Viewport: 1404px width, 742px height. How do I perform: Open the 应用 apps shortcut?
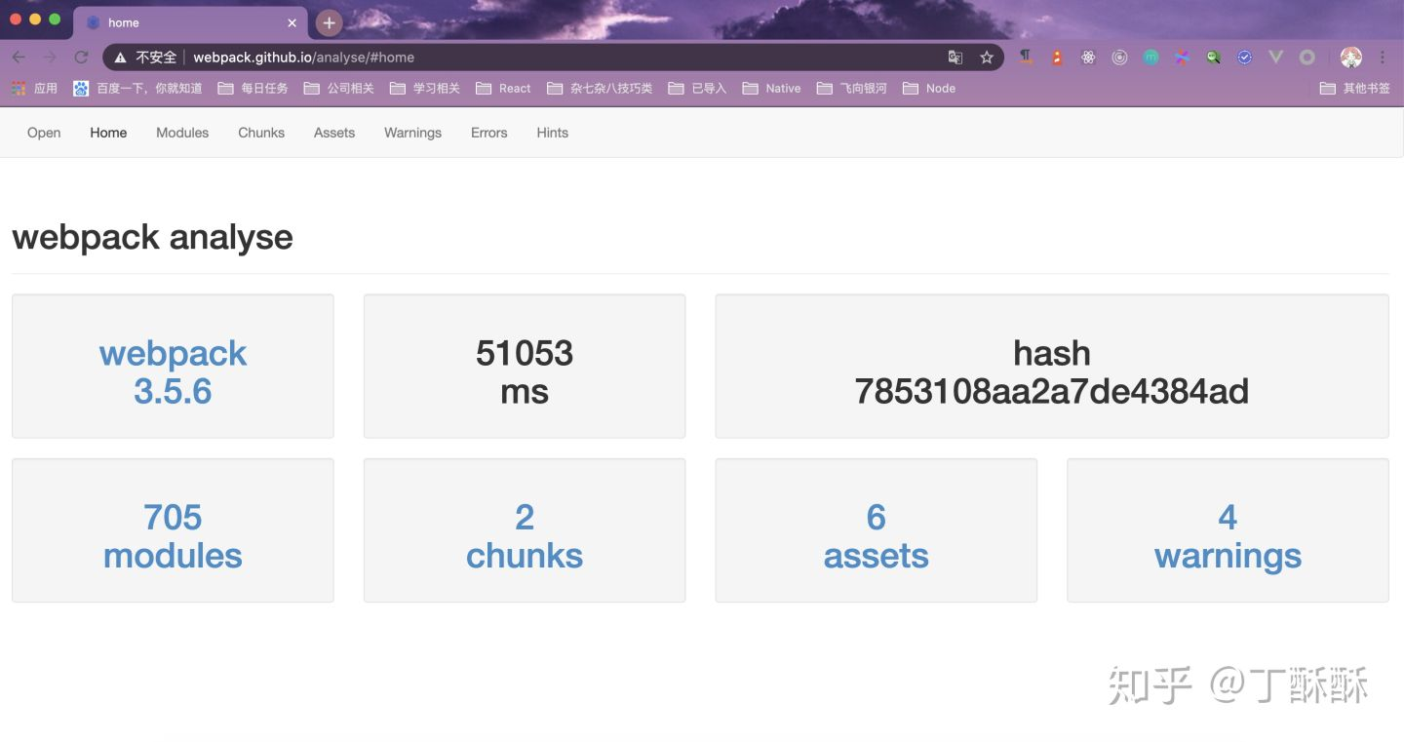[34, 88]
